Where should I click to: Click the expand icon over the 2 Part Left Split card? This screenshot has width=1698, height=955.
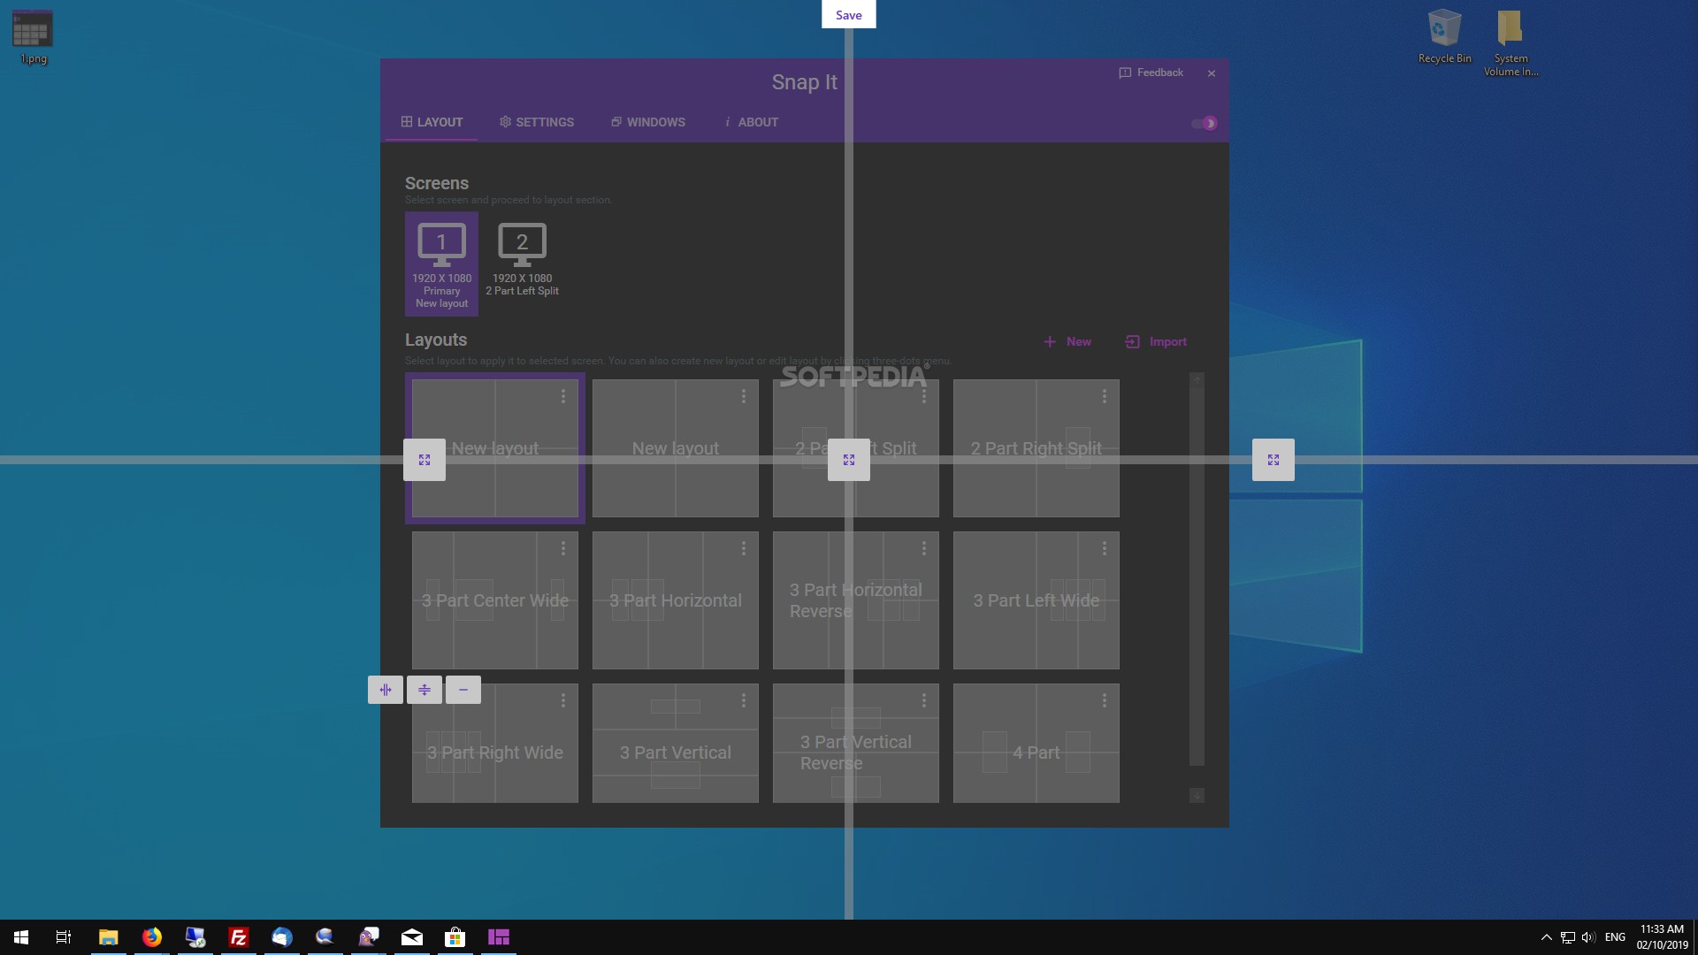click(849, 460)
